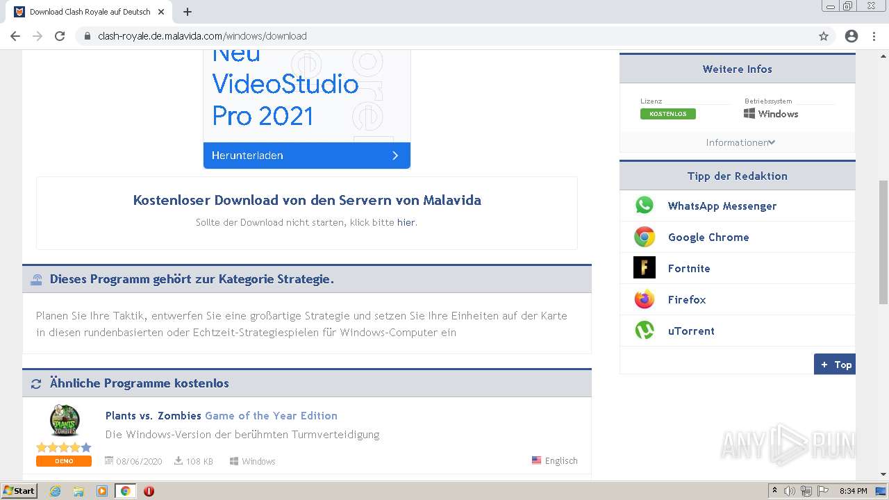Click the Show desktop button in taskbar
The image size is (889, 500).
coord(881,491)
